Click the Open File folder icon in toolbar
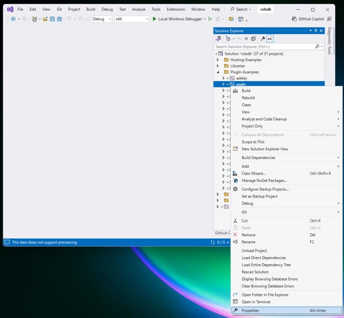344x318 pixels. [x=45, y=19]
